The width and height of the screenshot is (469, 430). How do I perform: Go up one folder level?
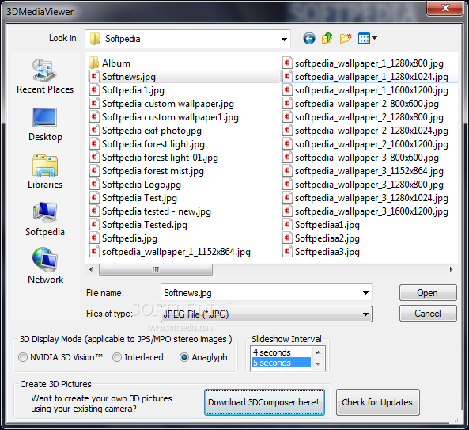click(x=327, y=38)
